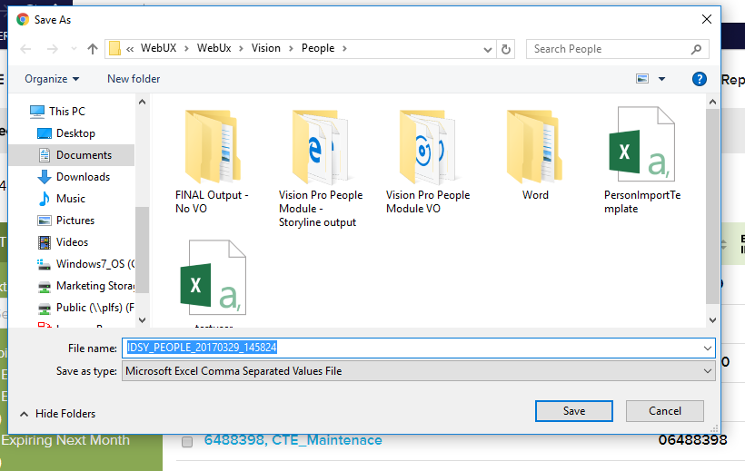The height and width of the screenshot is (471, 745).
Task: Click the New folder button
Action: click(134, 79)
